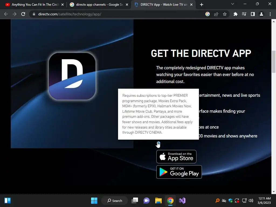Close the YouTube tab
The height and width of the screenshot is (207, 276).
coord(63,5)
